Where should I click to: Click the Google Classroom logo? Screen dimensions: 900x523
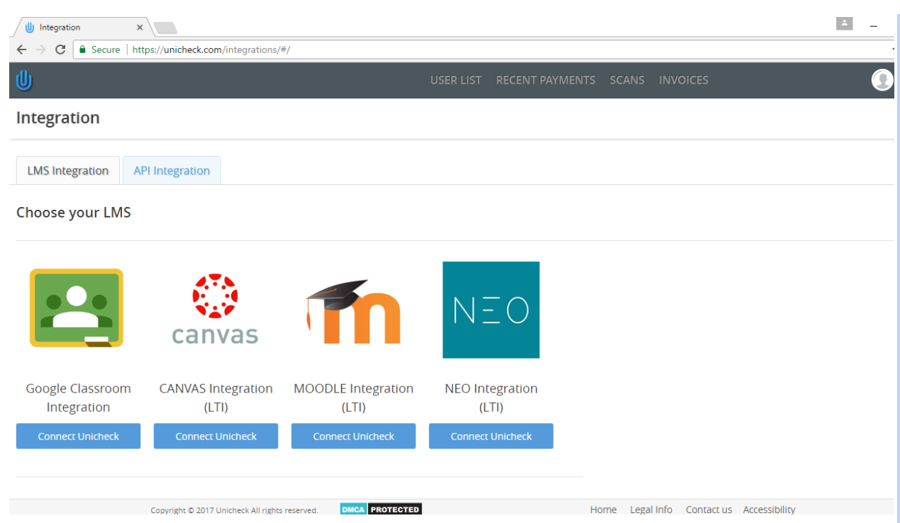(77, 308)
